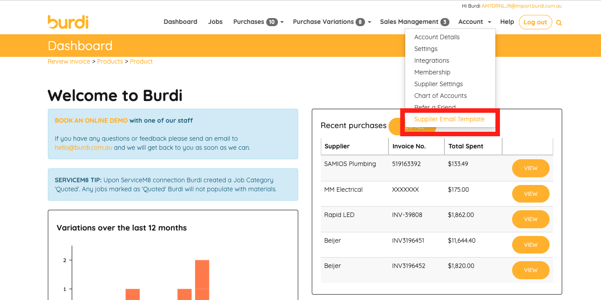
Task: View the MM Electrical purchase
Action: coord(531,194)
